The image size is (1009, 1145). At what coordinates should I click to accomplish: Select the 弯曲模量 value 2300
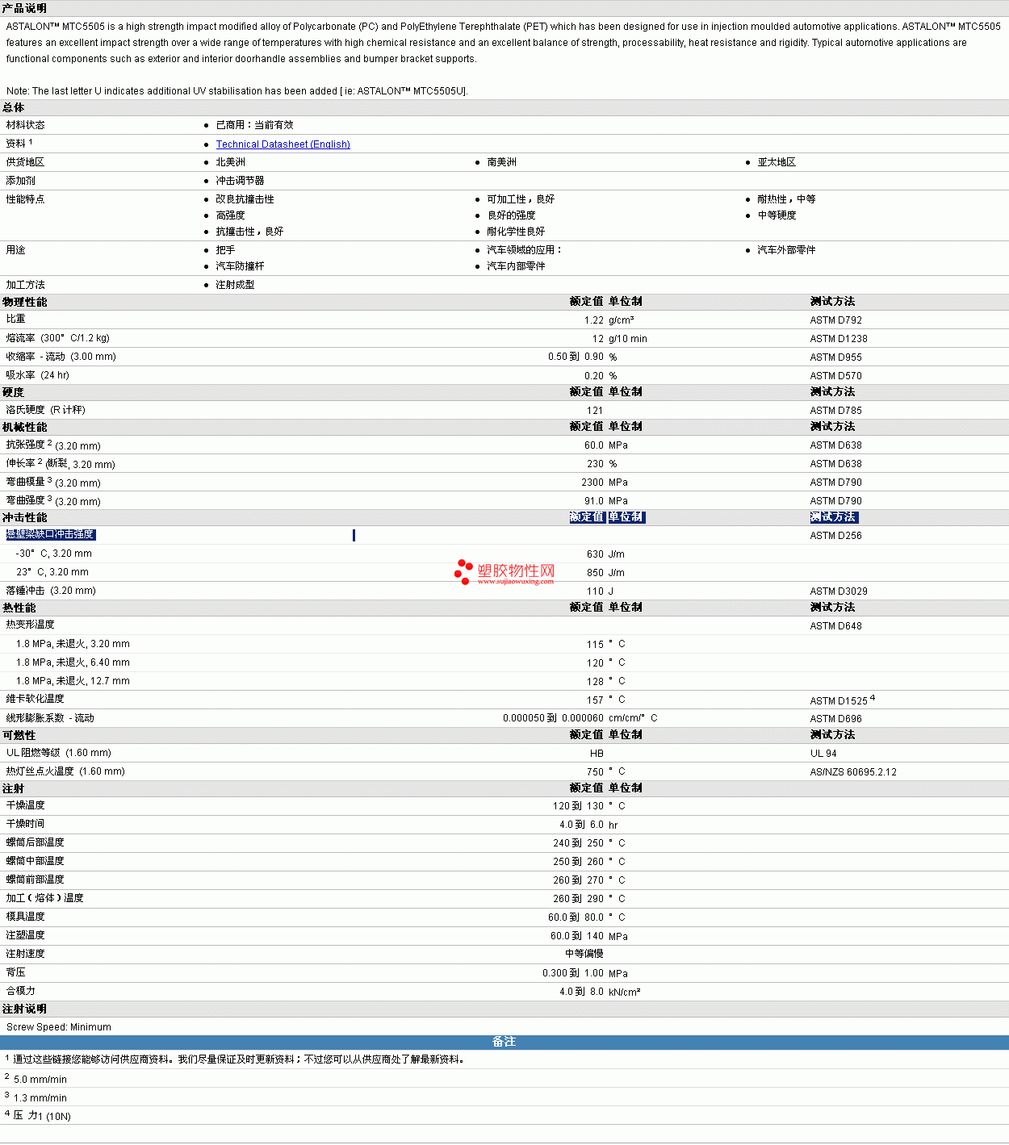pos(592,483)
